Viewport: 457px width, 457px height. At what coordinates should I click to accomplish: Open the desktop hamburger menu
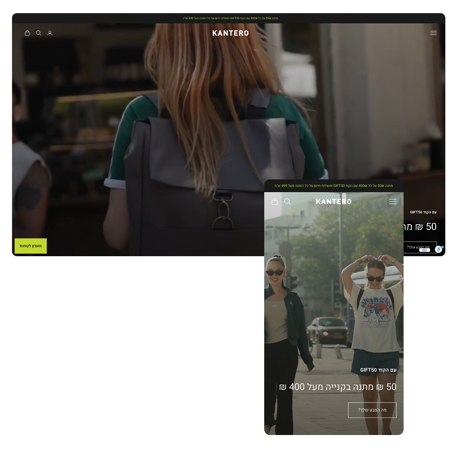tap(433, 33)
